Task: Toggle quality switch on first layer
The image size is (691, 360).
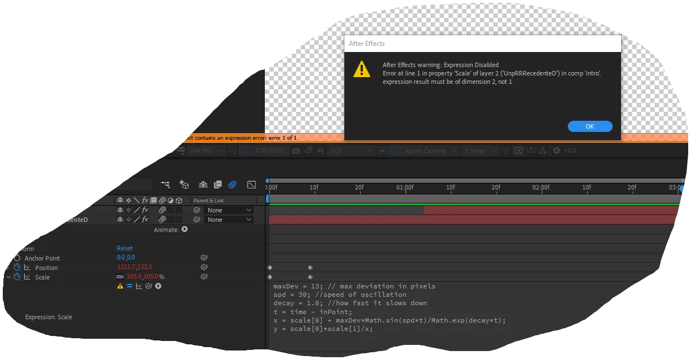Action: click(x=137, y=210)
